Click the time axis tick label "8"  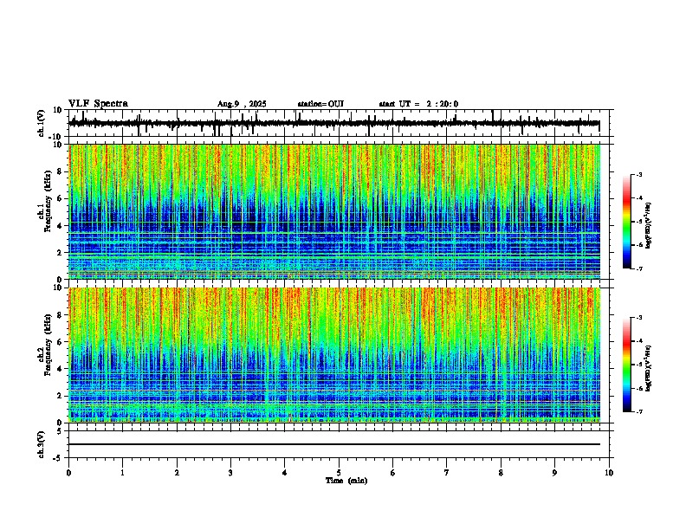click(501, 473)
